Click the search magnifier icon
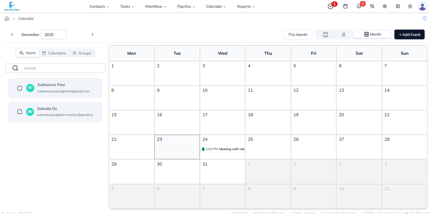 (15, 68)
